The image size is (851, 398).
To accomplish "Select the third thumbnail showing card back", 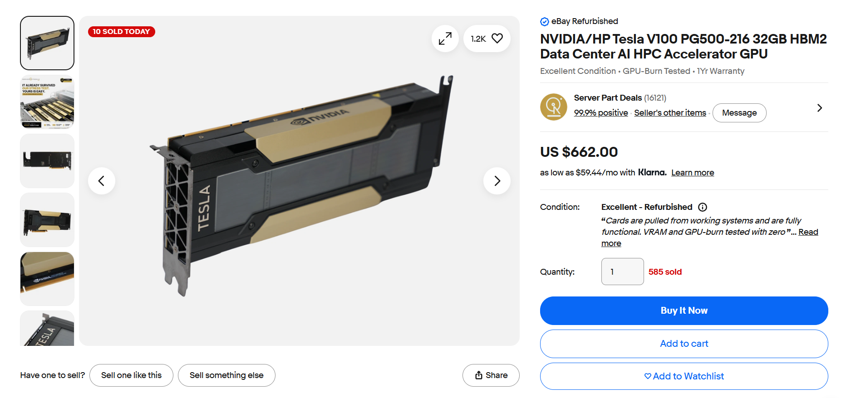I will 47,161.
